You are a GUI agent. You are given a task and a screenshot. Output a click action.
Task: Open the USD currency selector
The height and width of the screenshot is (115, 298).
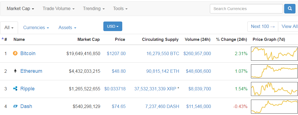click(x=113, y=26)
